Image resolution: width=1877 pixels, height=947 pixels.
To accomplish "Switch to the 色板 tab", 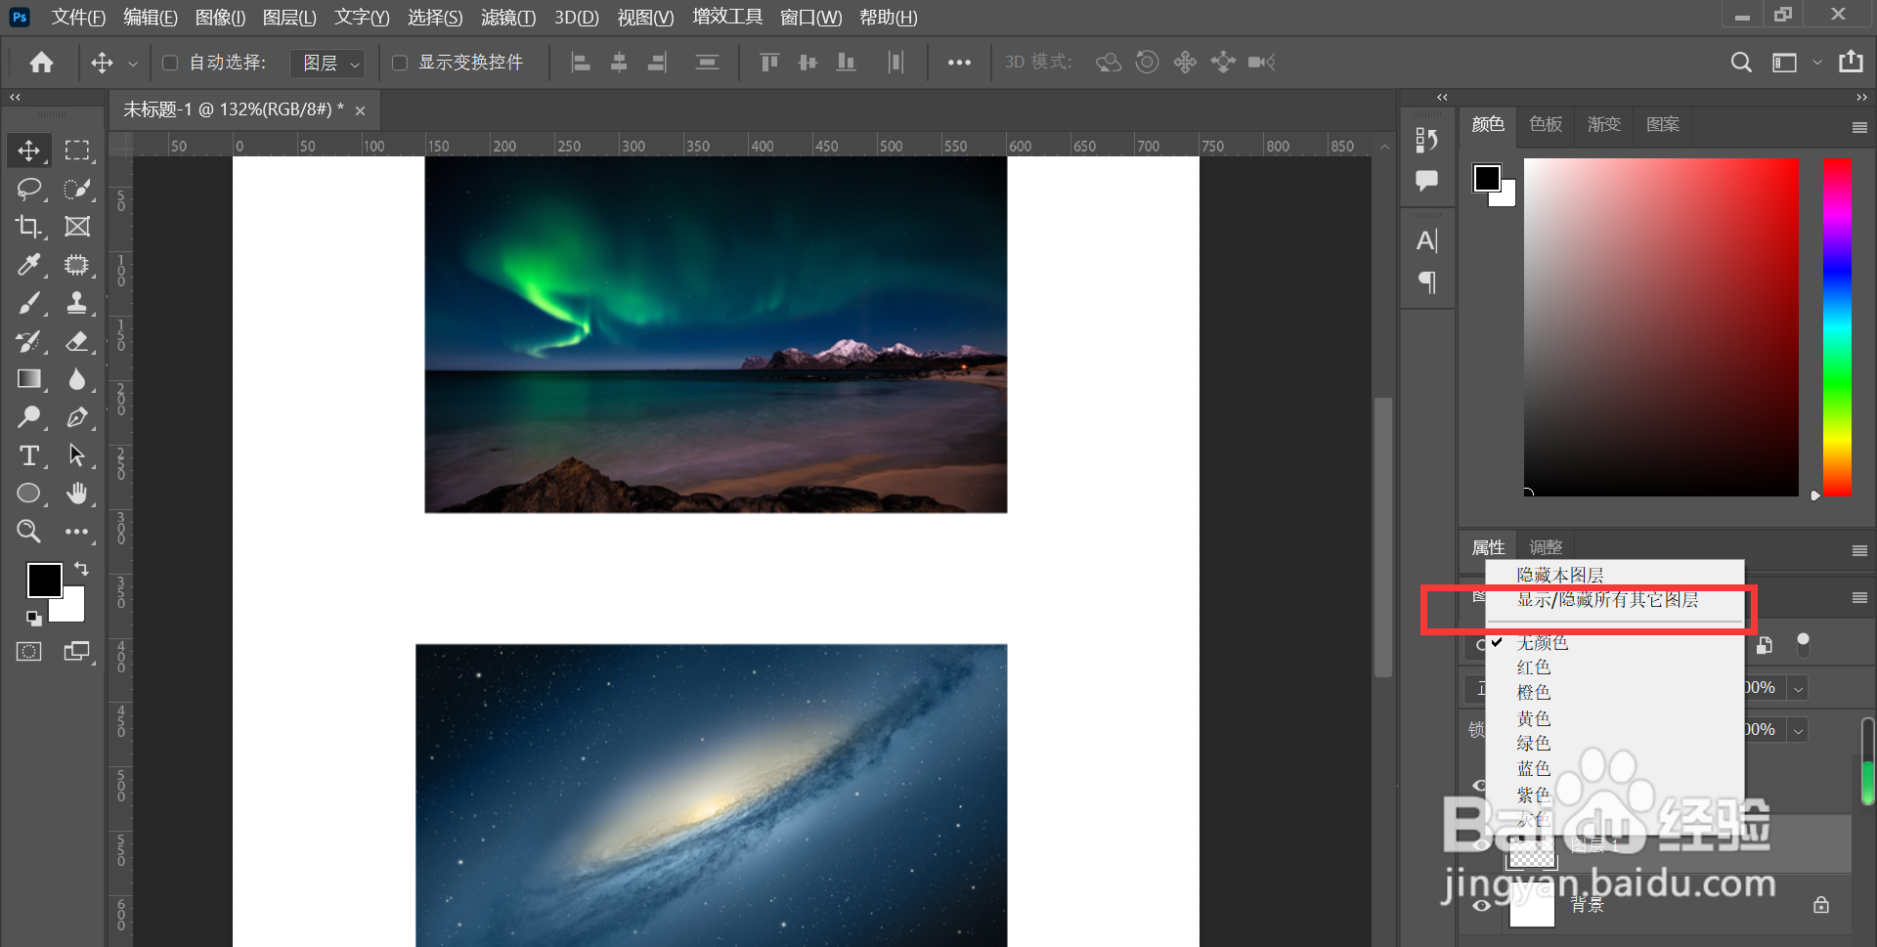I will pyautogui.click(x=1546, y=124).
